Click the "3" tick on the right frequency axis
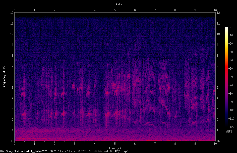 tap(217, 109)
